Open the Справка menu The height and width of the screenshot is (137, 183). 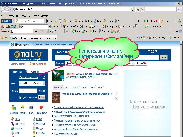pyautogui.click(x=44, y=16)
